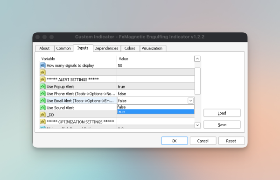Collapse the Use Email Alert dropdown arrow
Image resolution: width=280 pixels, height=180 pixels.
click(x=190, y=101)
